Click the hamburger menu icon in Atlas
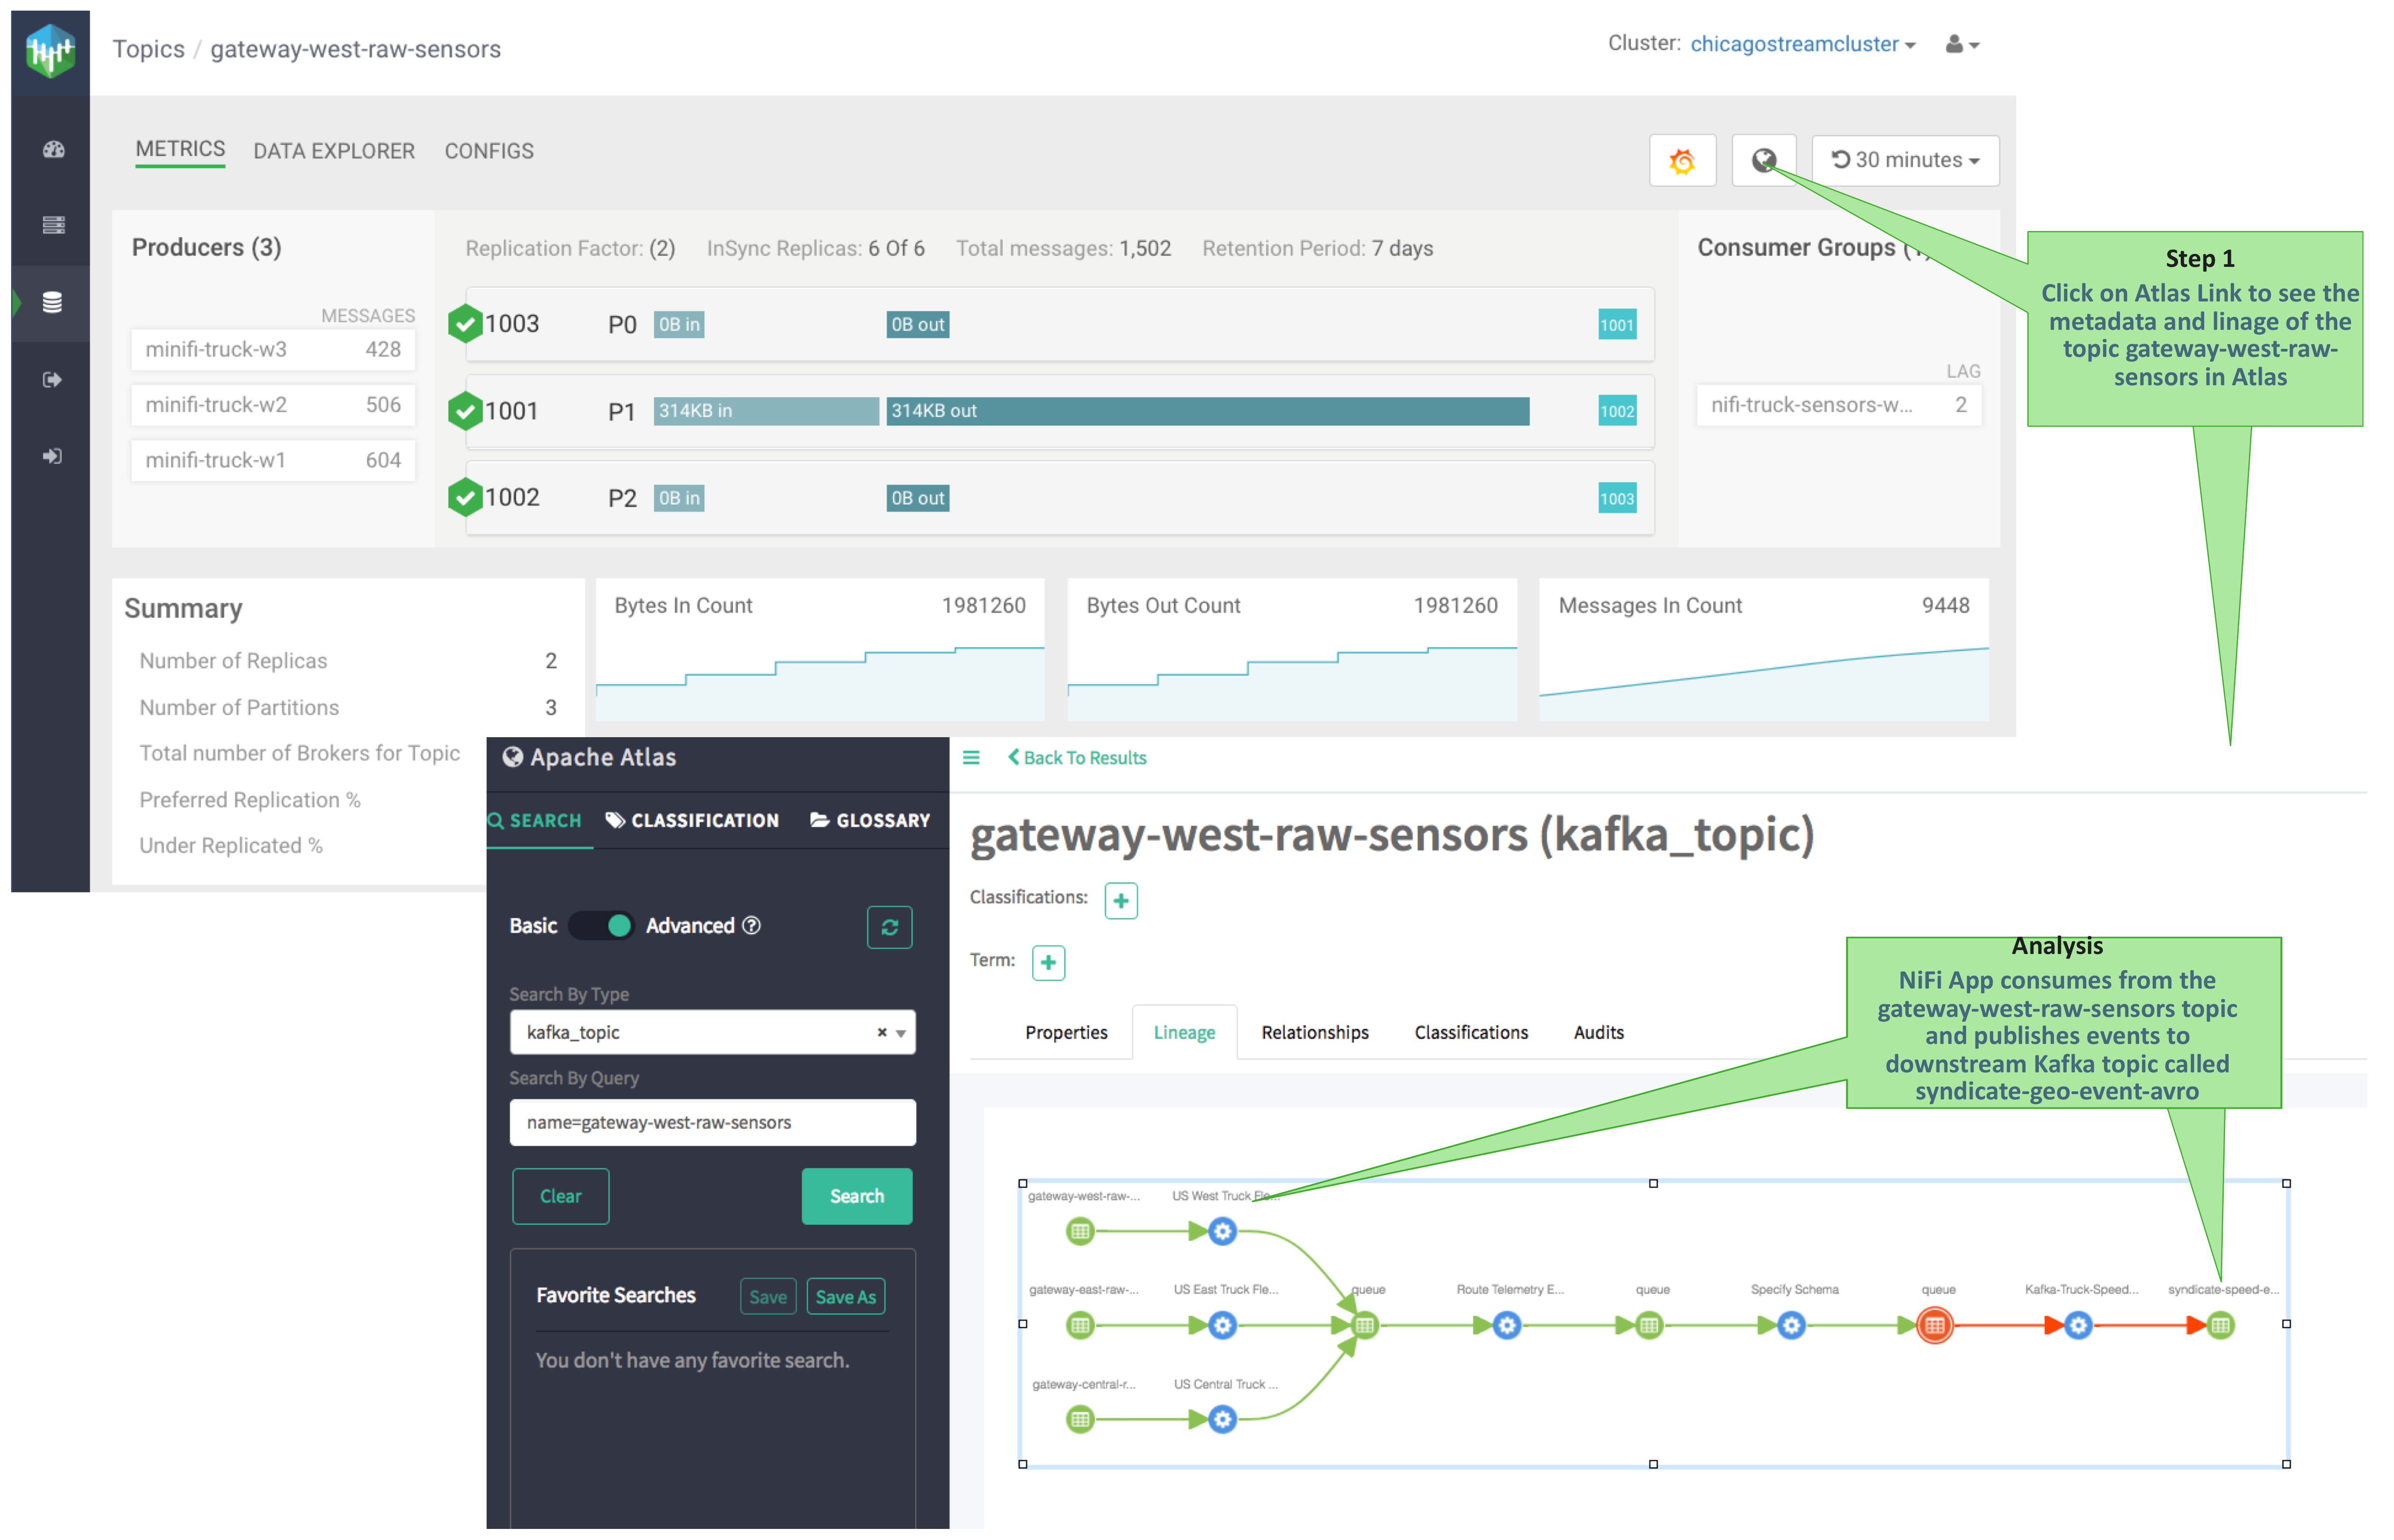The width and height of the screenshot is (2394, 1540). 971,758
